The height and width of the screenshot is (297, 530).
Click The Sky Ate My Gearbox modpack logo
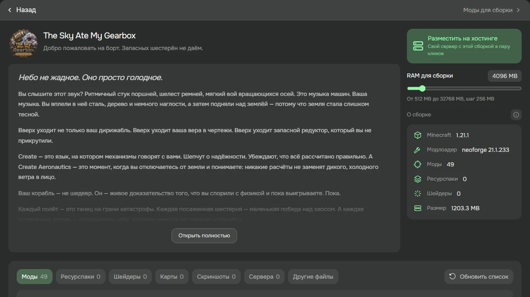pos(24,43)
